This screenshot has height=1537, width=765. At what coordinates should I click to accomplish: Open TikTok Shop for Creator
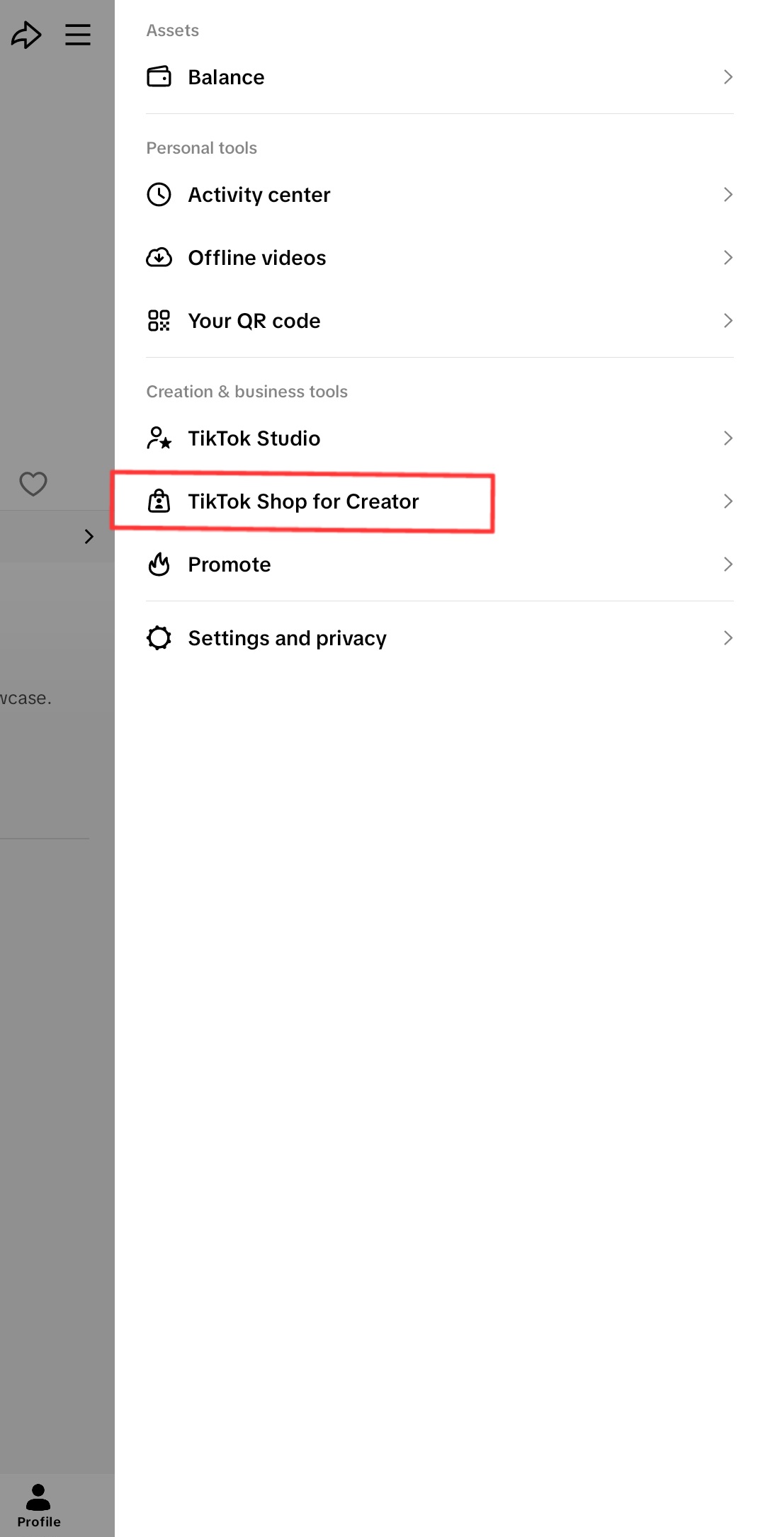click(x=439, y=501)
